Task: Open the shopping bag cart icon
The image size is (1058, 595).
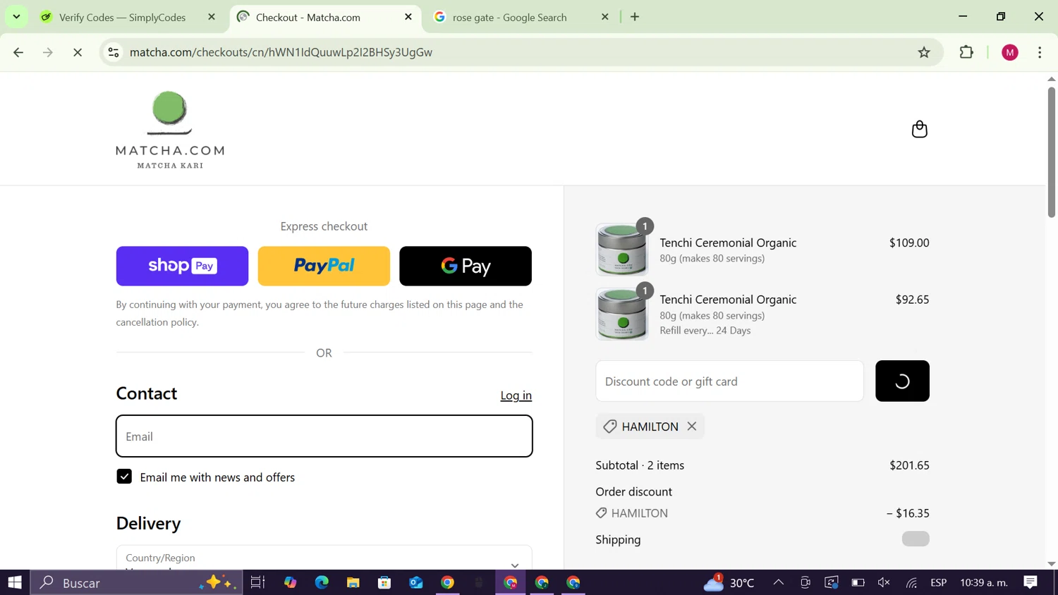Action: [x=919, y=129]
